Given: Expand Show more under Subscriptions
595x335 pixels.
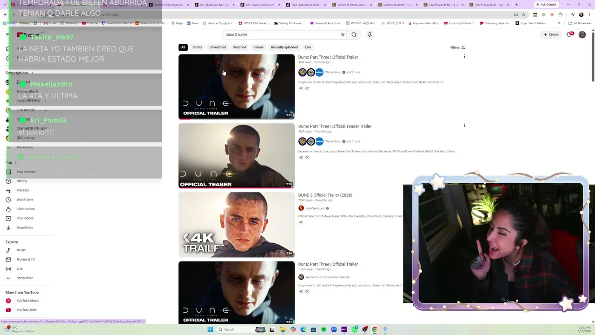Looking at the screenshot, I should (25, 147).
